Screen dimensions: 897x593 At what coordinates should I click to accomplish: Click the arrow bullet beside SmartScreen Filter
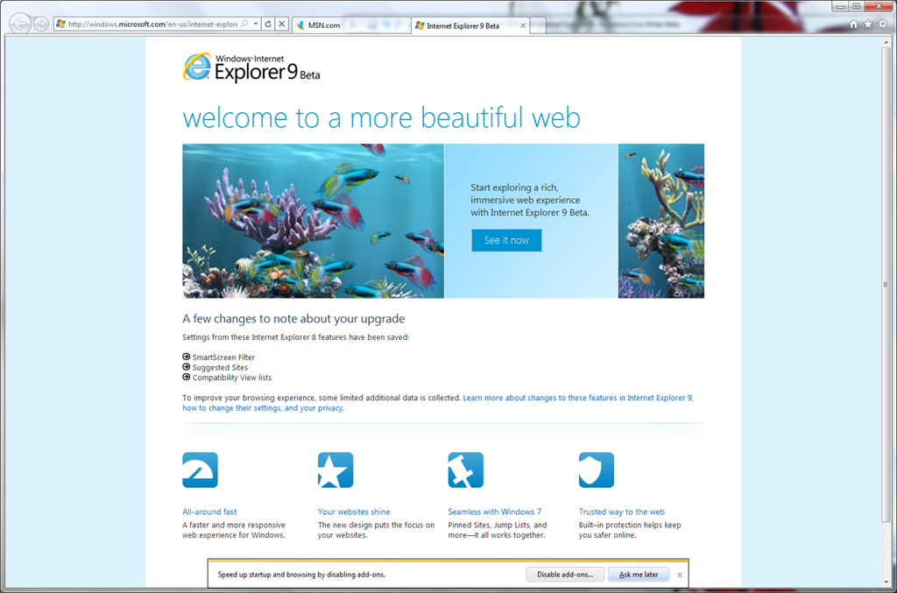click(186, 357)
